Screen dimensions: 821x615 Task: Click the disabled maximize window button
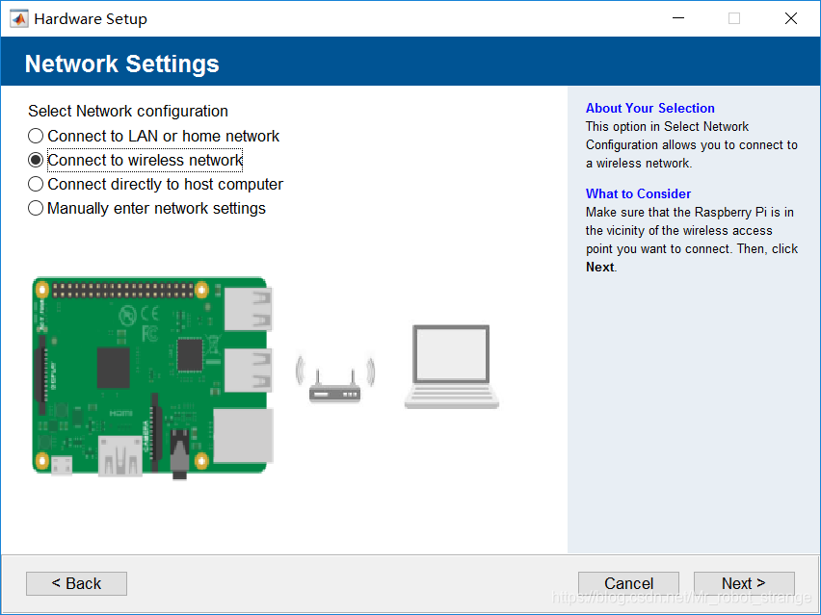click(734, 18)
